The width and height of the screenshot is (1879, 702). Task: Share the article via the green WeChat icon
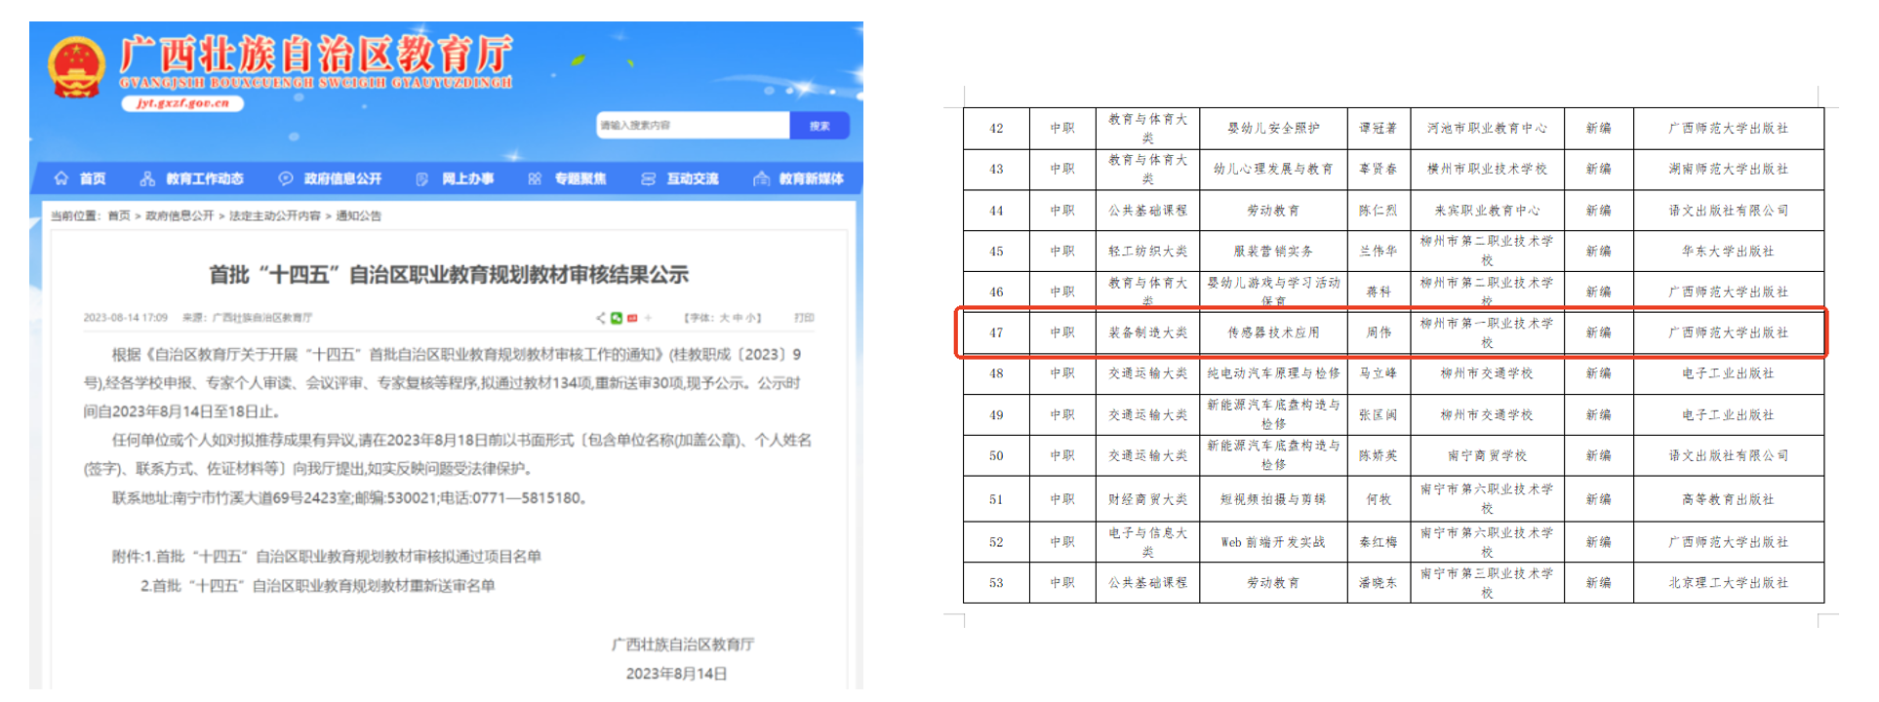click(617, 318)
